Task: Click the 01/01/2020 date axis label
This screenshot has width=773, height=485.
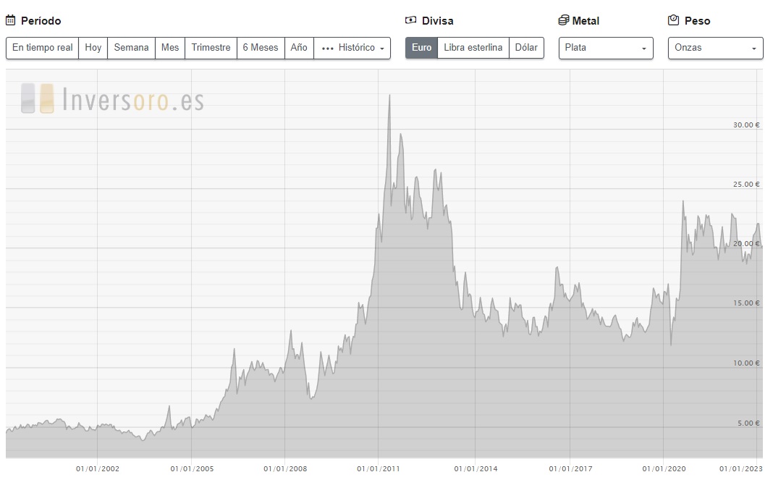Action: (x=663, y=468)
